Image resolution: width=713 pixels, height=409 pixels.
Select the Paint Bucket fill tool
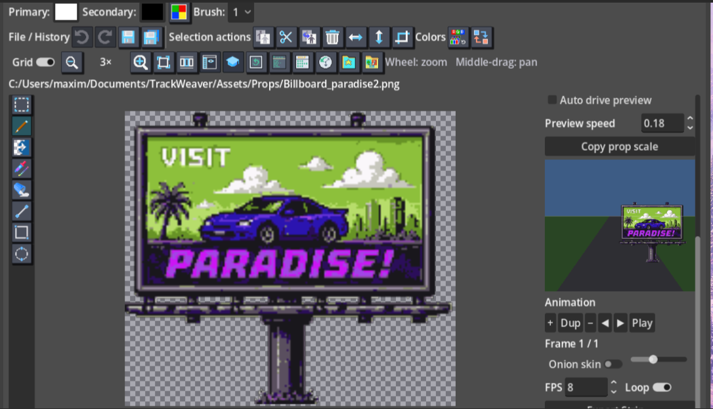pyautogui.click(x=22, y=189)
